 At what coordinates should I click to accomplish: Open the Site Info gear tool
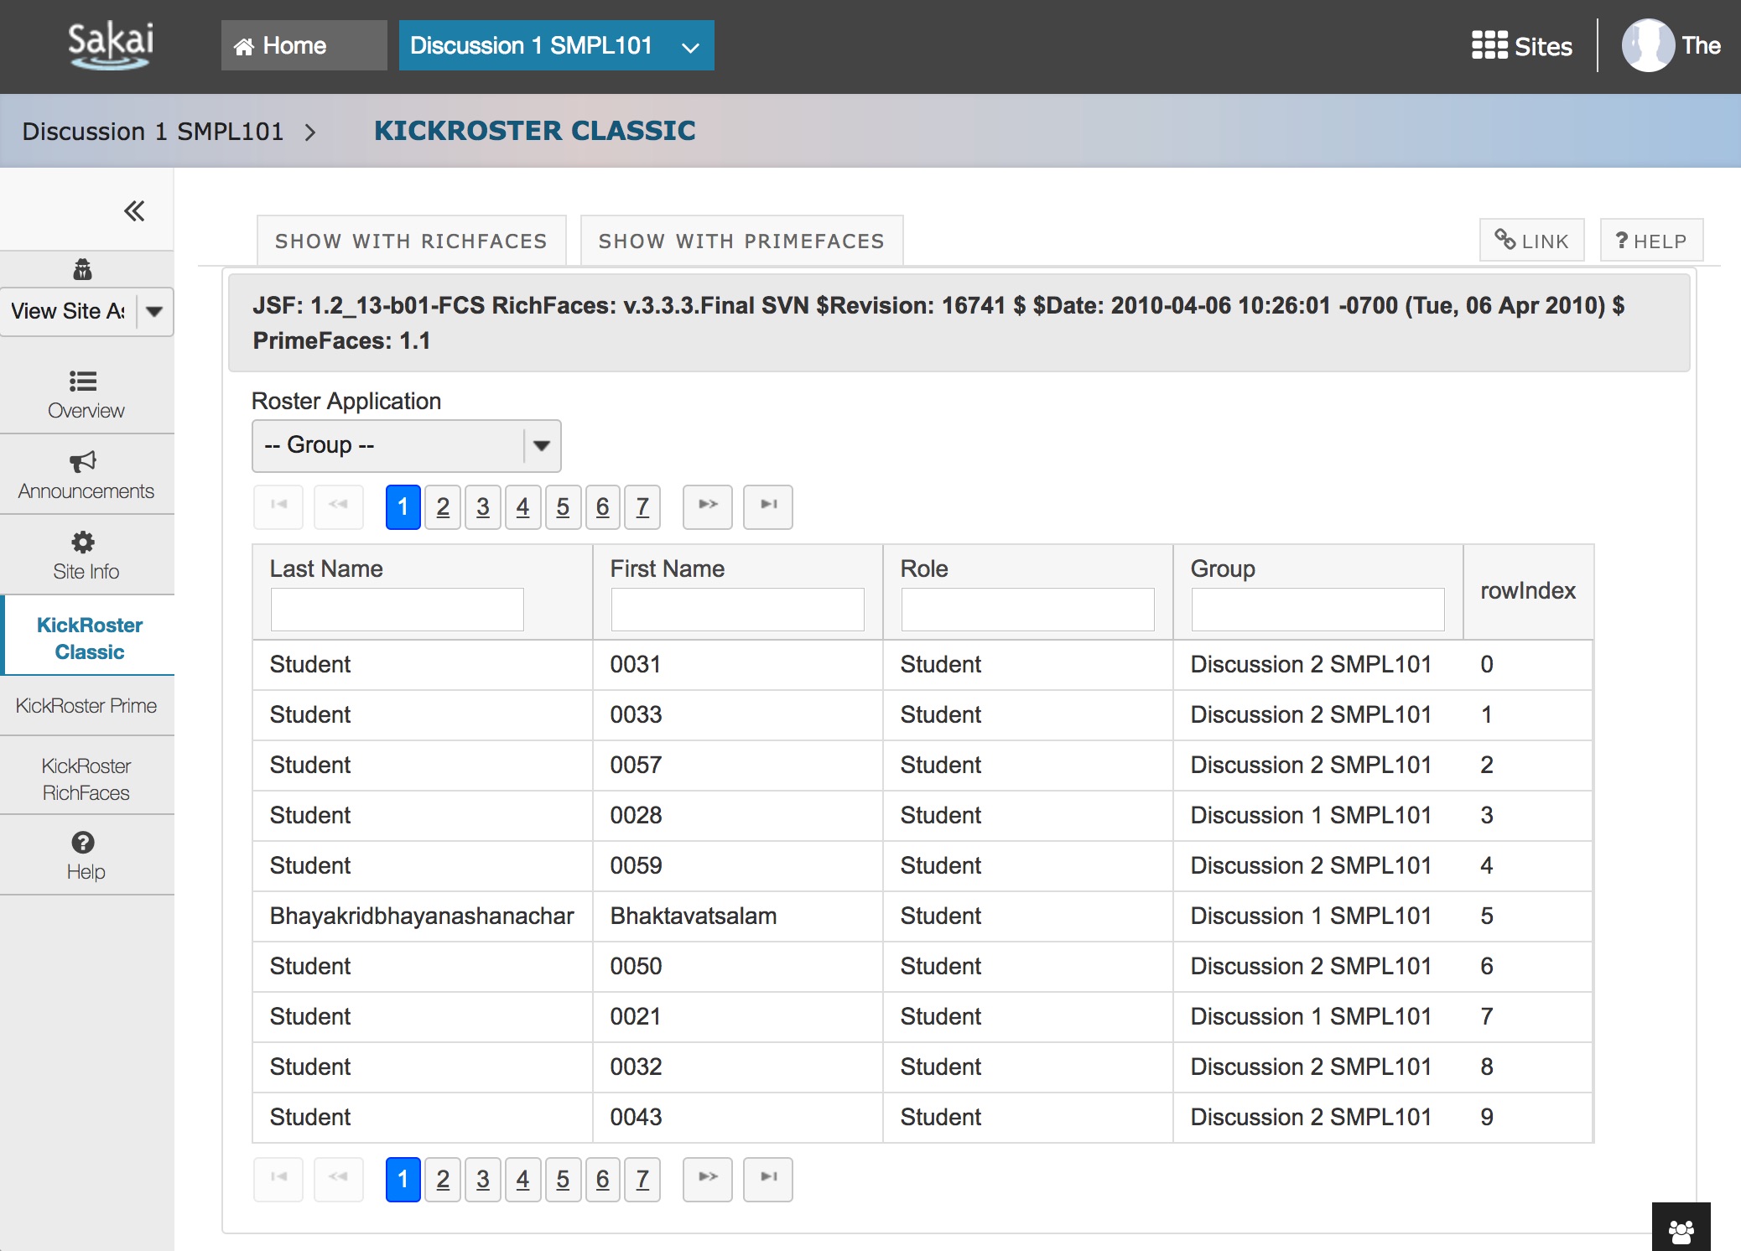86,555
